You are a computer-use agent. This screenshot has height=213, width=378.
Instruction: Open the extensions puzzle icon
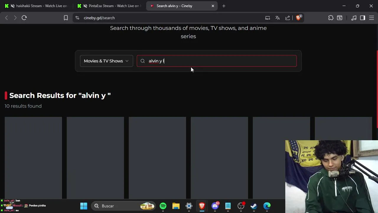click(x=331, y=18)
